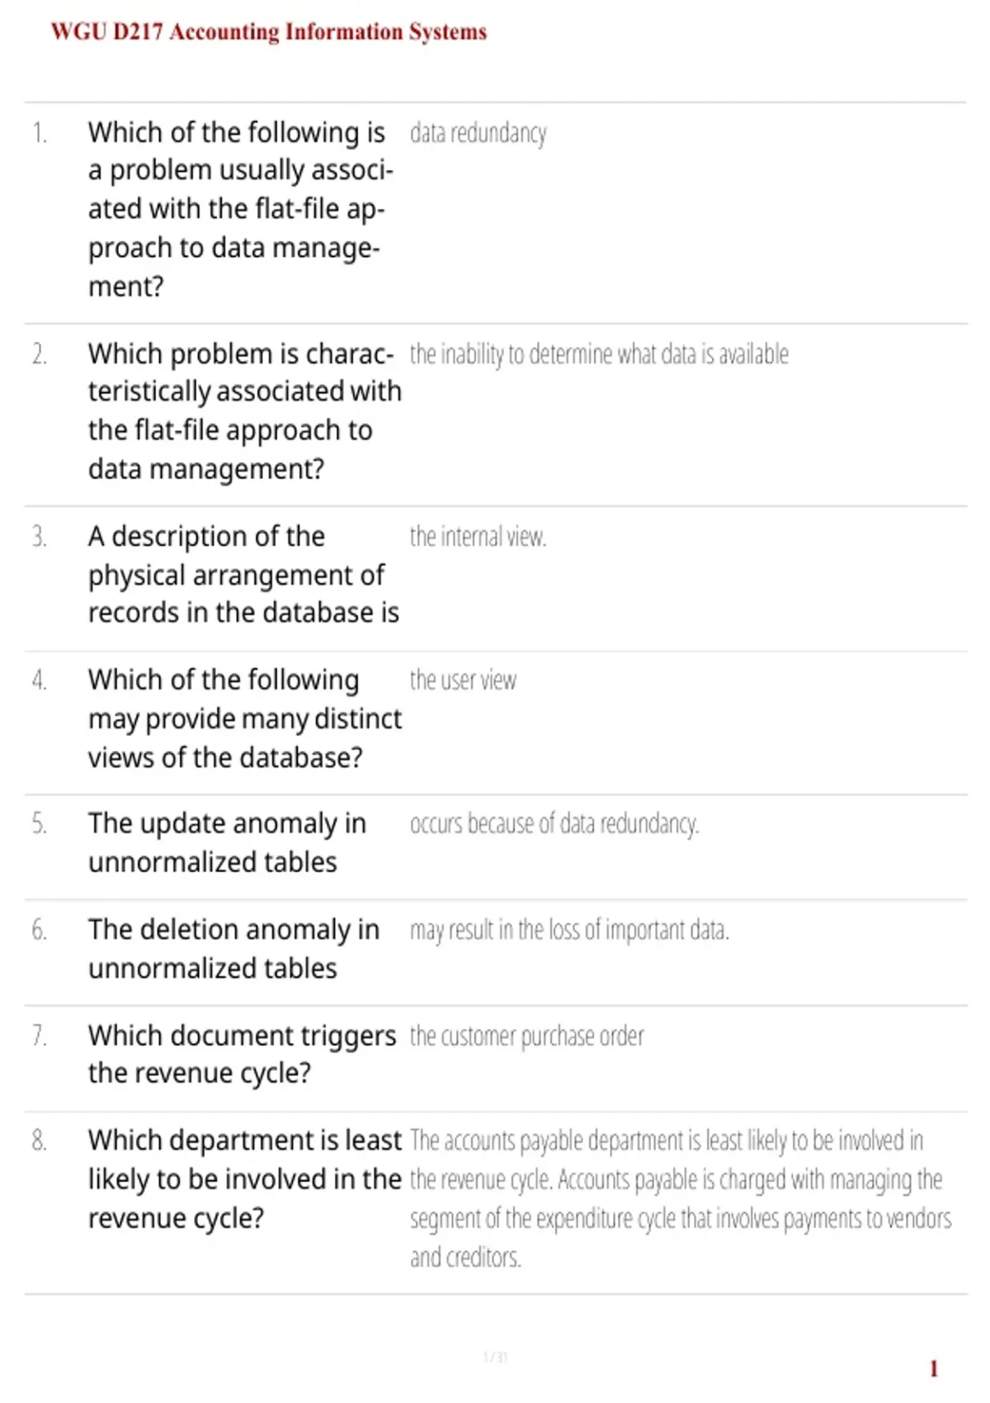Select question 7 about revenue cycle trigger document

point(242,1054)
